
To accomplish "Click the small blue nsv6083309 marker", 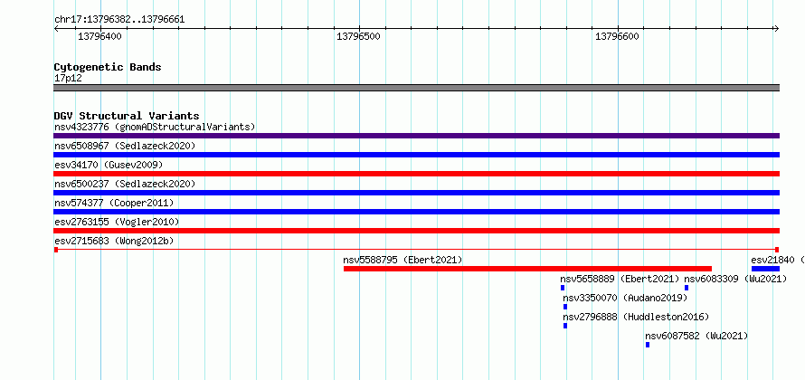I will [687, 288].
